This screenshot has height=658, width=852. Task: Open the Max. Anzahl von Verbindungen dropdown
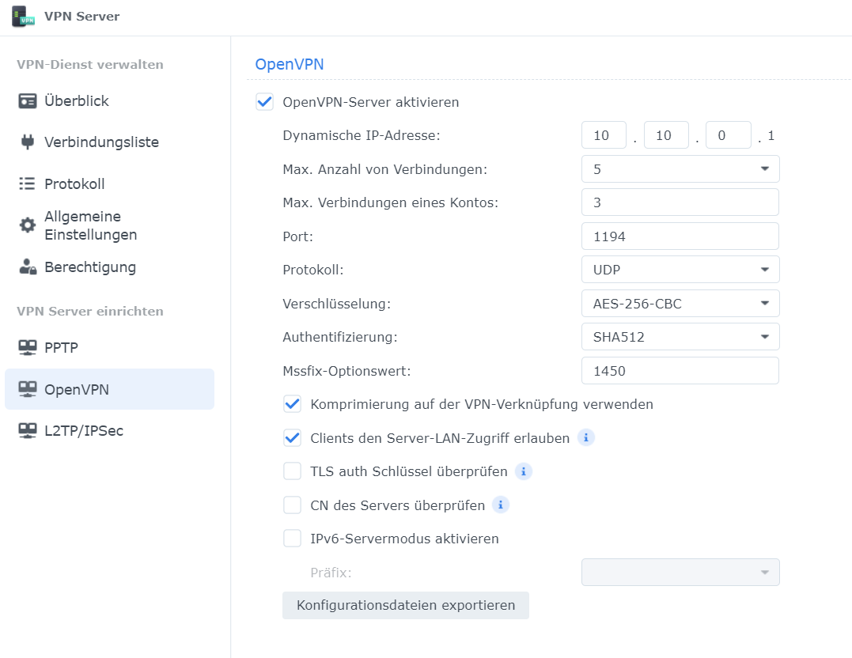pos(680,169)
